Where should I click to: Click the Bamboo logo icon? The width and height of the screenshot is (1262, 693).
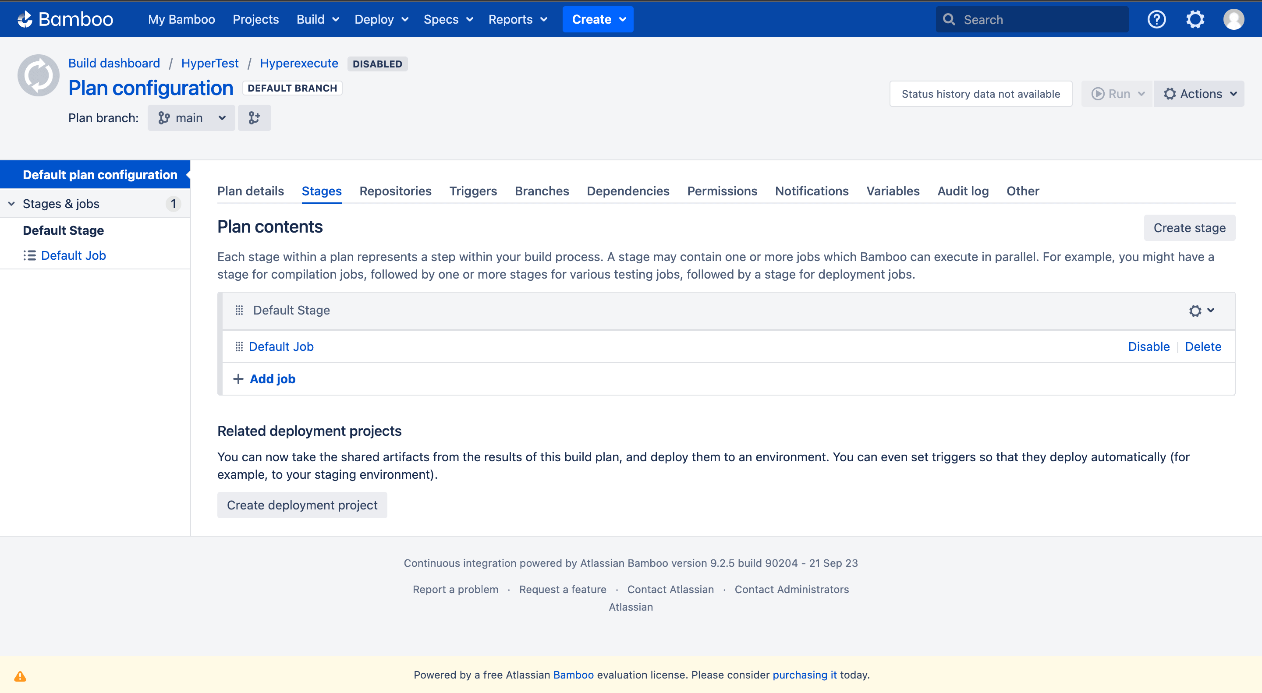(x=25, y=19)
